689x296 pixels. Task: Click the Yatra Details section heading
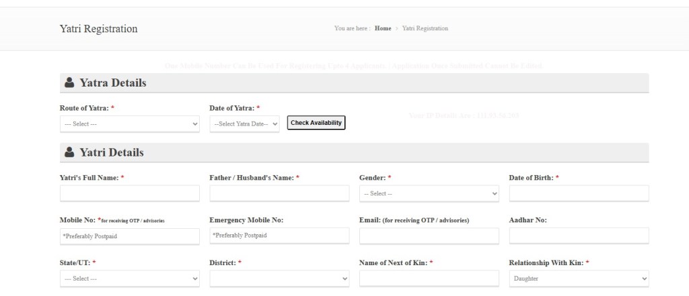coord(113,83)
